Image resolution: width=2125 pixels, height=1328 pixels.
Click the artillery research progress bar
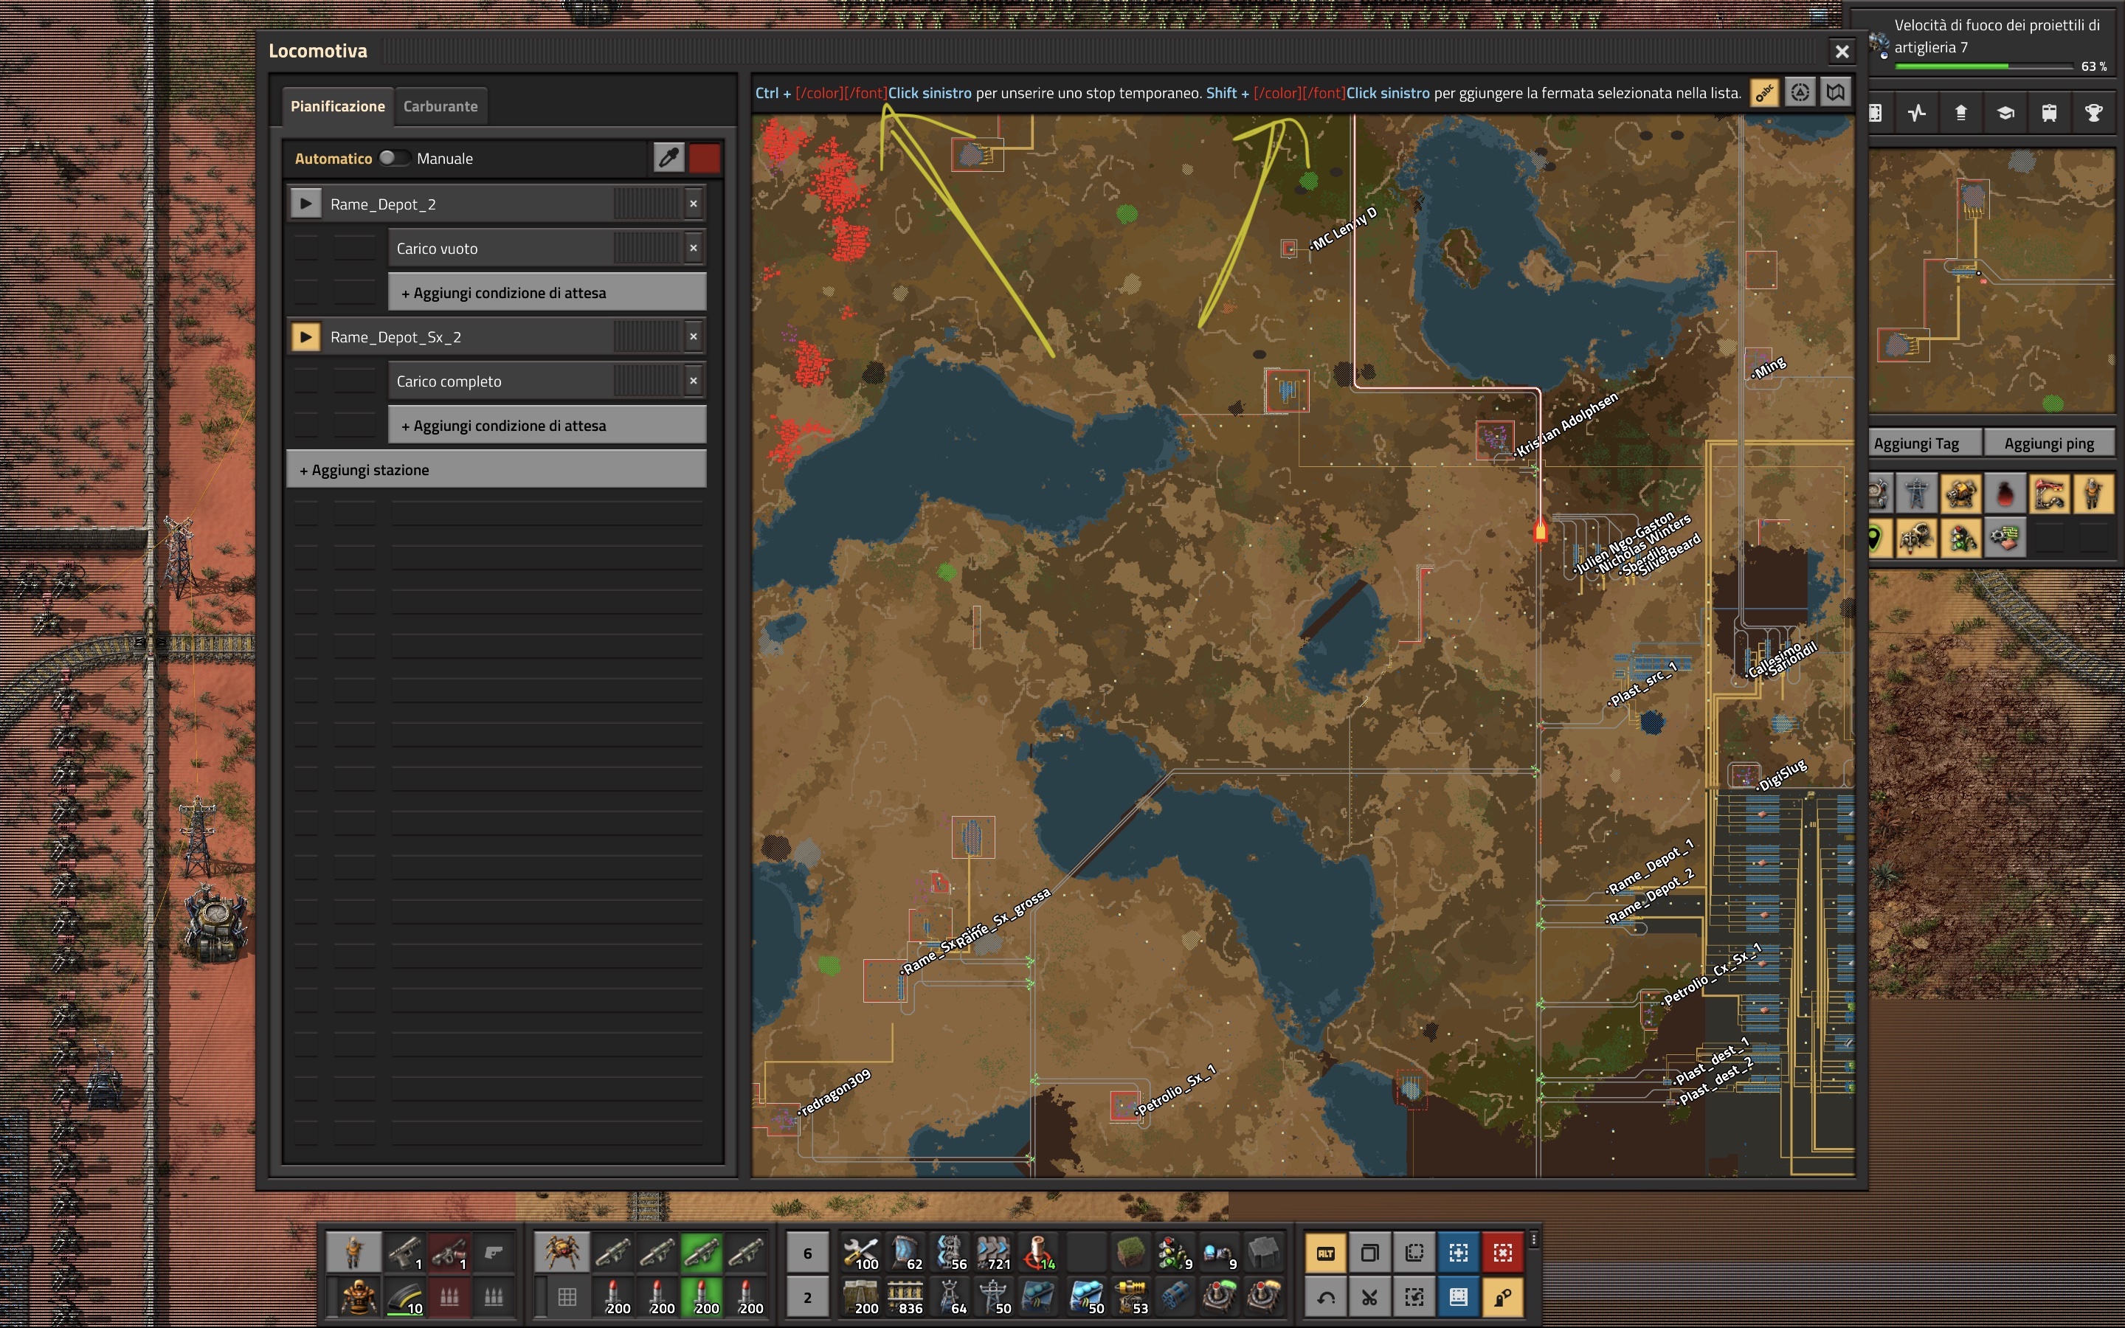pos(1983,66)
